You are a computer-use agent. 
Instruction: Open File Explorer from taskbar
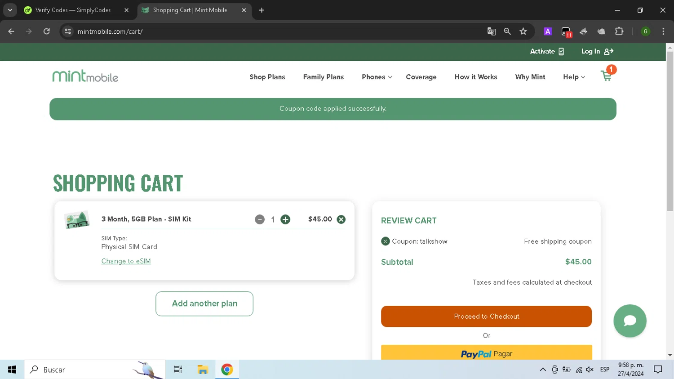[x=203, y=370]
